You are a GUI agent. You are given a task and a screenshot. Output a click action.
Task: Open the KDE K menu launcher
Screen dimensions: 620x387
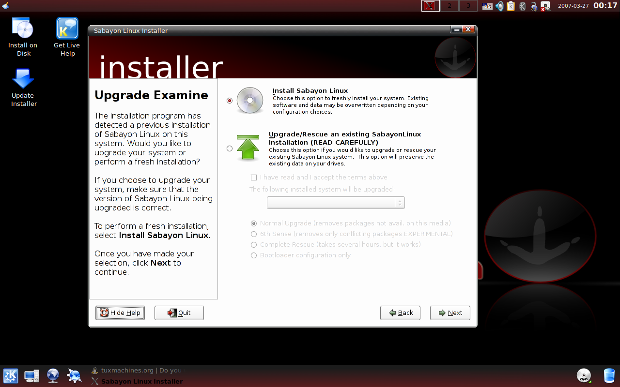11,376
